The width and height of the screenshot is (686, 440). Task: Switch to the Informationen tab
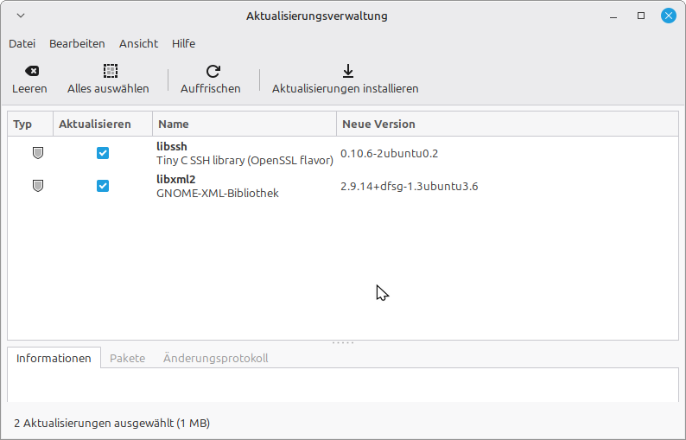[x=54, y=358]
